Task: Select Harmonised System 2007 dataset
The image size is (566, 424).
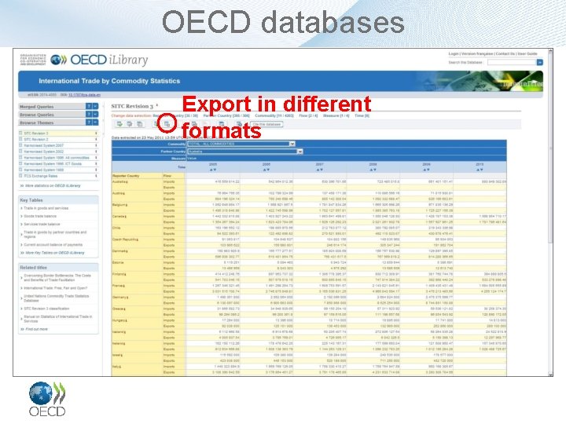Action: [44, 145]
